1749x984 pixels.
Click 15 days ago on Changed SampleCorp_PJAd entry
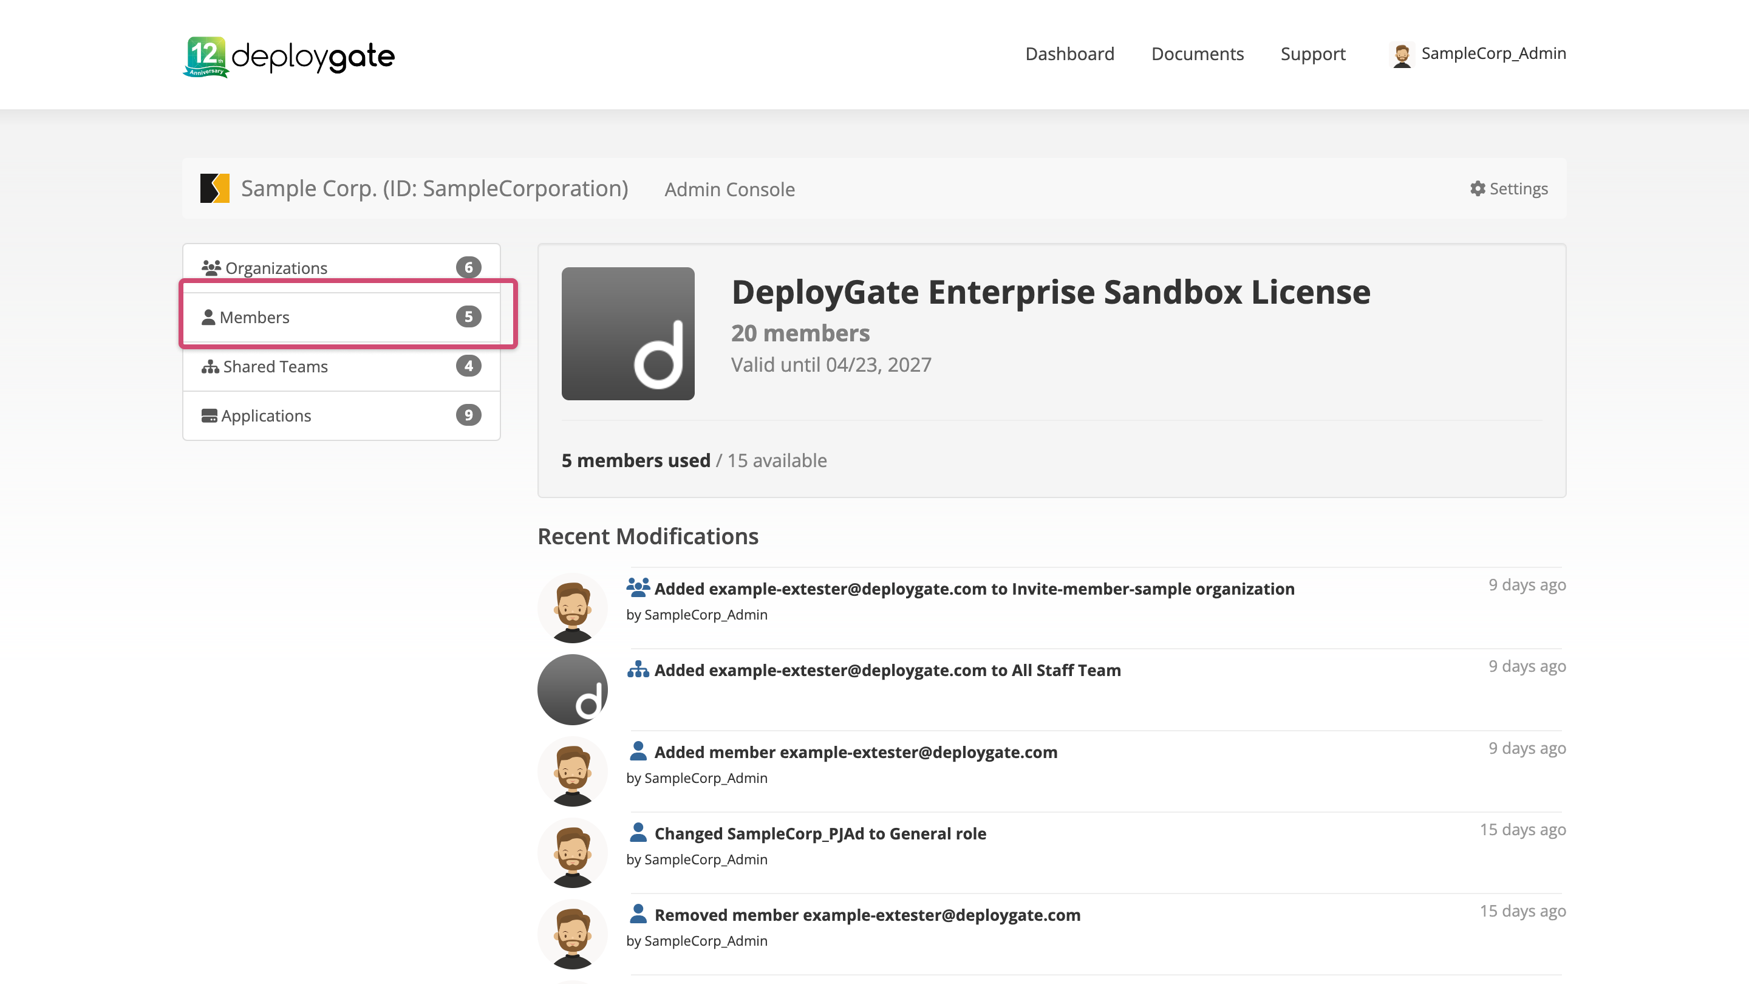[1523, 830]
